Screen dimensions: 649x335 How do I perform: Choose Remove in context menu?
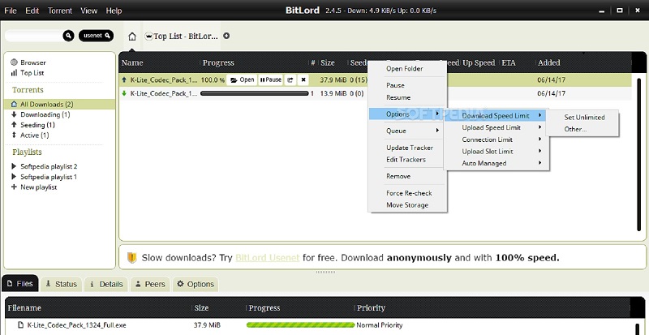[x=407, y=176]
